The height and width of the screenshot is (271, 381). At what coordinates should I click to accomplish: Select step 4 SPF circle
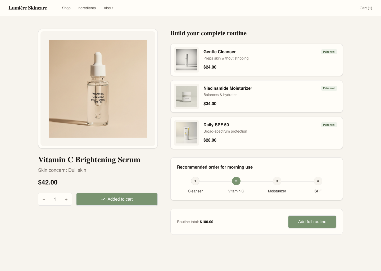click(318, 181)
